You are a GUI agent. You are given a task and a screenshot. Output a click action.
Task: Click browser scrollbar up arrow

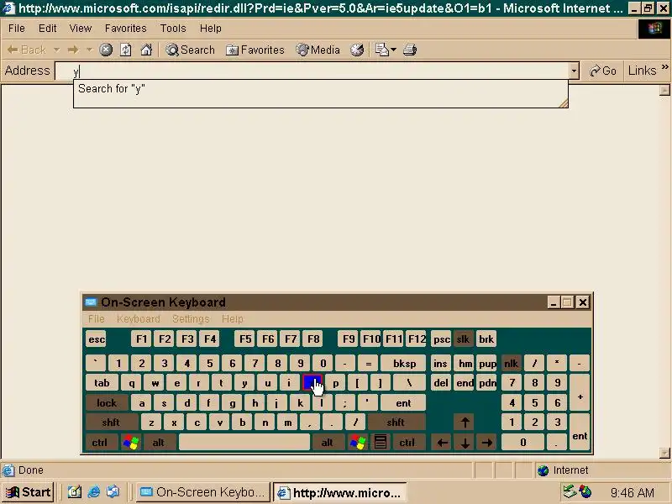tap(664, 90)
